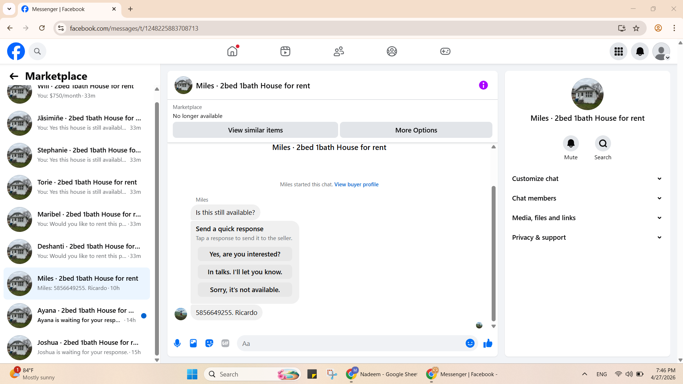Open Joshua conversation in list
683x384 pixels.
tap(77, 347)
